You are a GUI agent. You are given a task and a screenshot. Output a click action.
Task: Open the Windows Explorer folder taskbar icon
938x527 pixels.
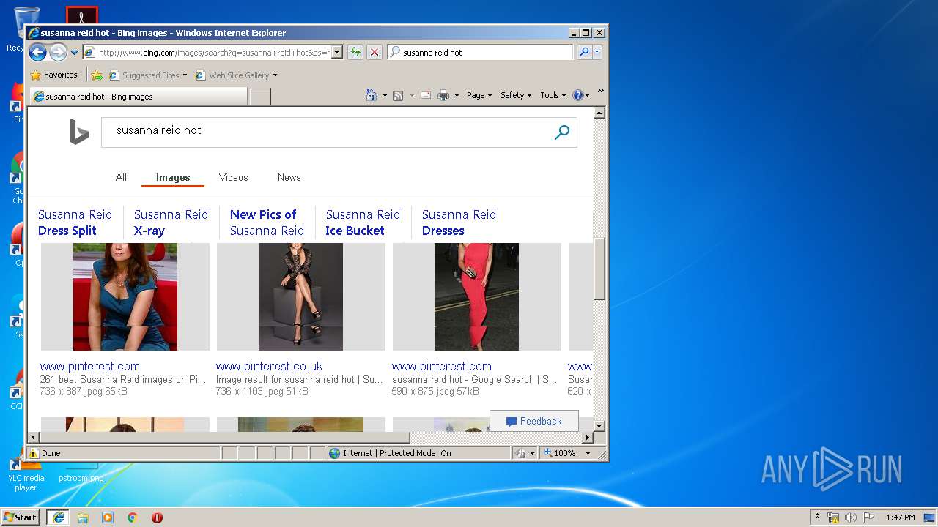(83, 517)
